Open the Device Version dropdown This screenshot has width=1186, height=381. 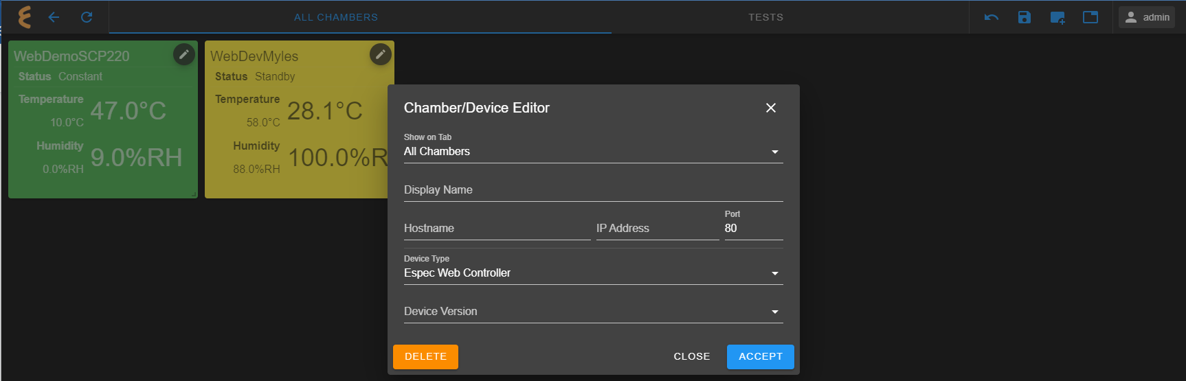[x=594, y=311]
